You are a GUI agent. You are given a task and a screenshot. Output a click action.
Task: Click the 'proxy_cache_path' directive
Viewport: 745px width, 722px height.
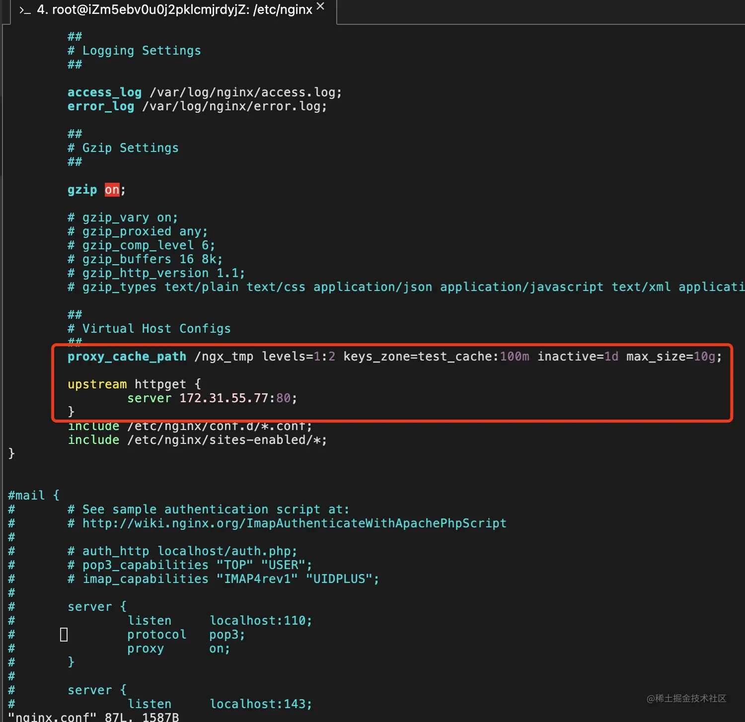pyautogui.click(x=127, y=357)
